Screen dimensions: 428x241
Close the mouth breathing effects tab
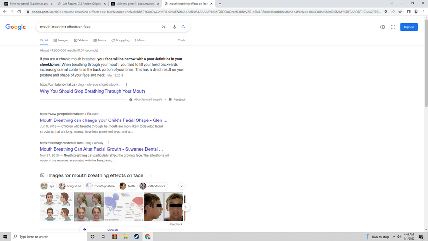(x=211, y=4)
